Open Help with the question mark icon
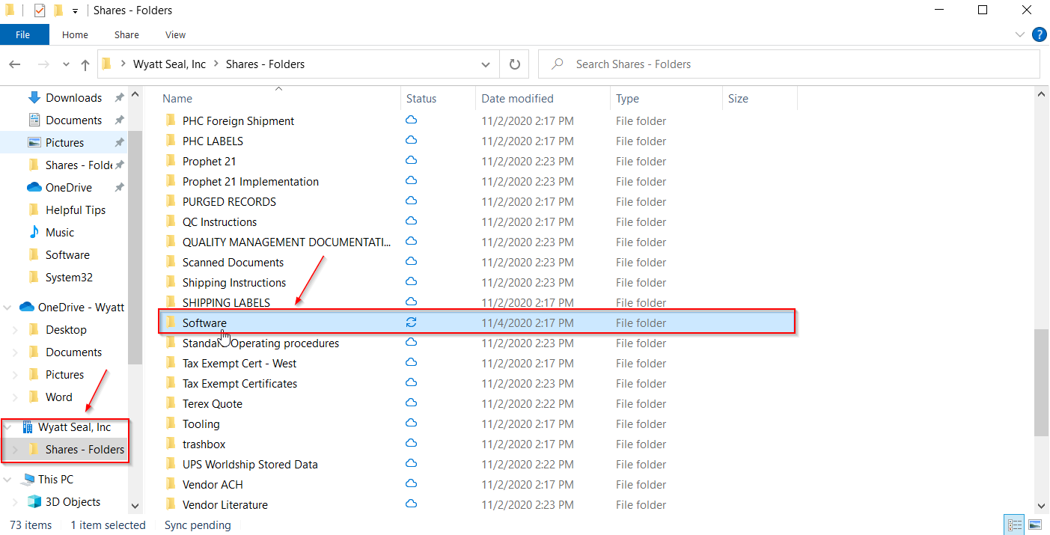 pos(1039,34)
